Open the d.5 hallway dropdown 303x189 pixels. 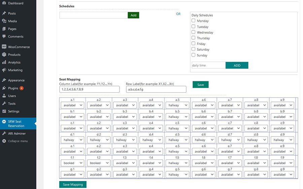(x=177, y=140)
